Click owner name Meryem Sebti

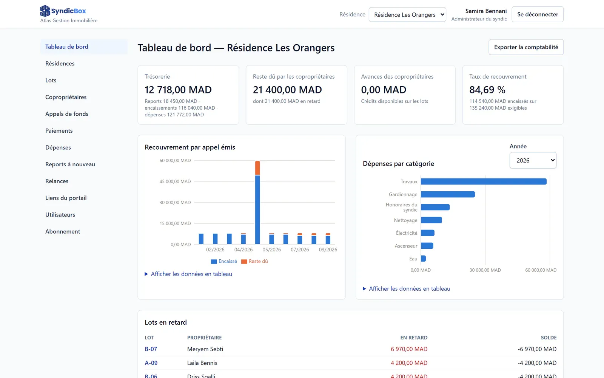tap(205, 349)
